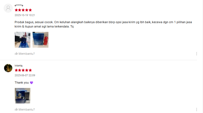The image size is (203, 113).
Task: Click the star rating on e*****e's review
Action: pyautogui.click(x=23, y=10)
